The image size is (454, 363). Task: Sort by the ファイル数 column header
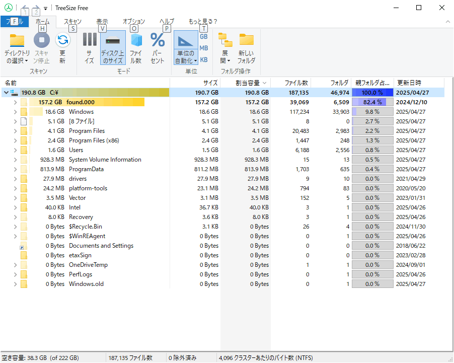[291, 83]
